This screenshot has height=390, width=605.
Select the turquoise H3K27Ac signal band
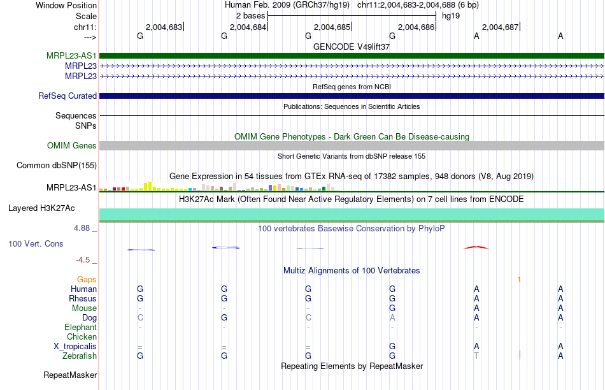tap(352, 214)
